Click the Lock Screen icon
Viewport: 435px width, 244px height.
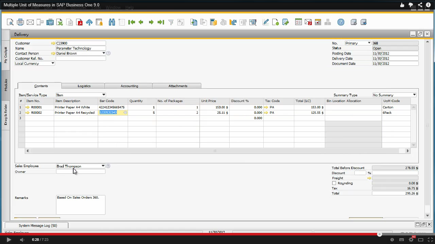click(x=99, y=22)
